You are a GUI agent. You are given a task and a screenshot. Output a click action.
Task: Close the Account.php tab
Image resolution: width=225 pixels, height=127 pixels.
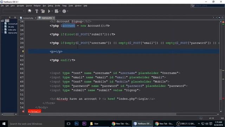36,18
